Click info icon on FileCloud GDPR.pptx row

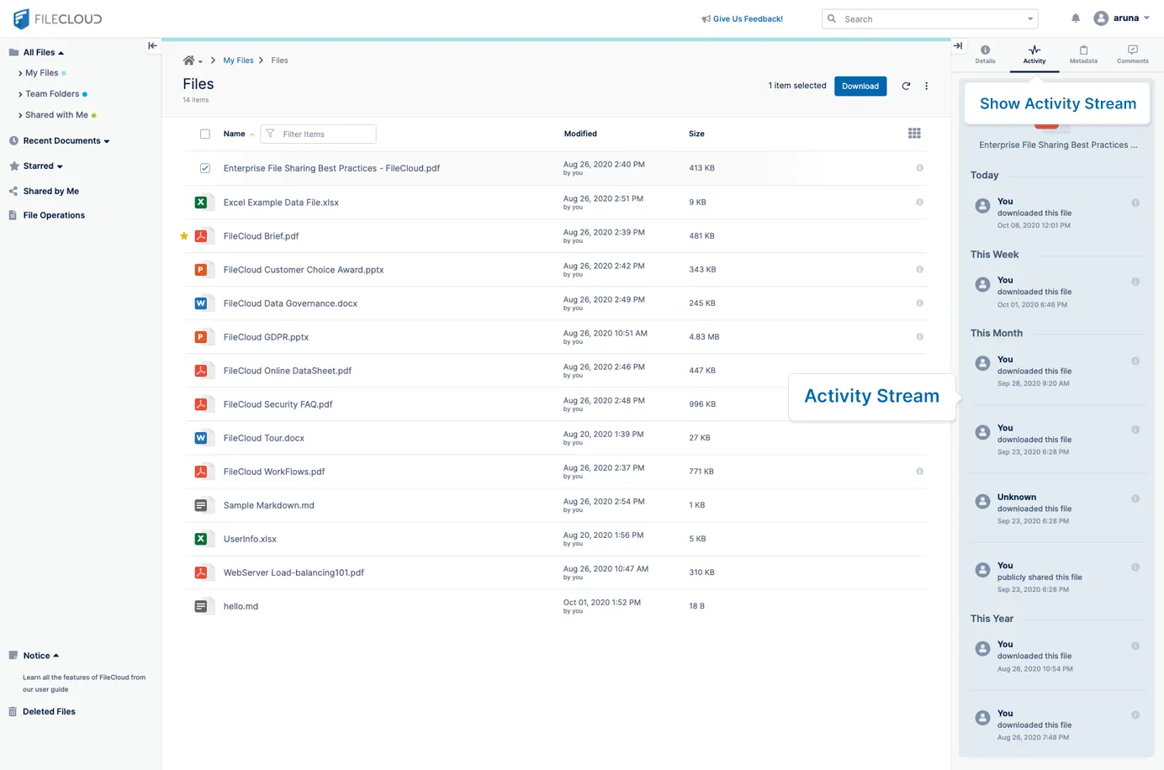click(919, 337)
